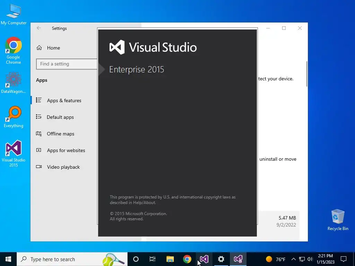355x266 pixels.
Task: Select the Everything search desktop shortcut
Action: click(x=14, y=117)
